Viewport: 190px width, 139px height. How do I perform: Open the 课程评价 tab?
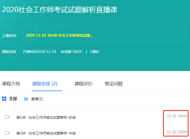coord(83,84)
